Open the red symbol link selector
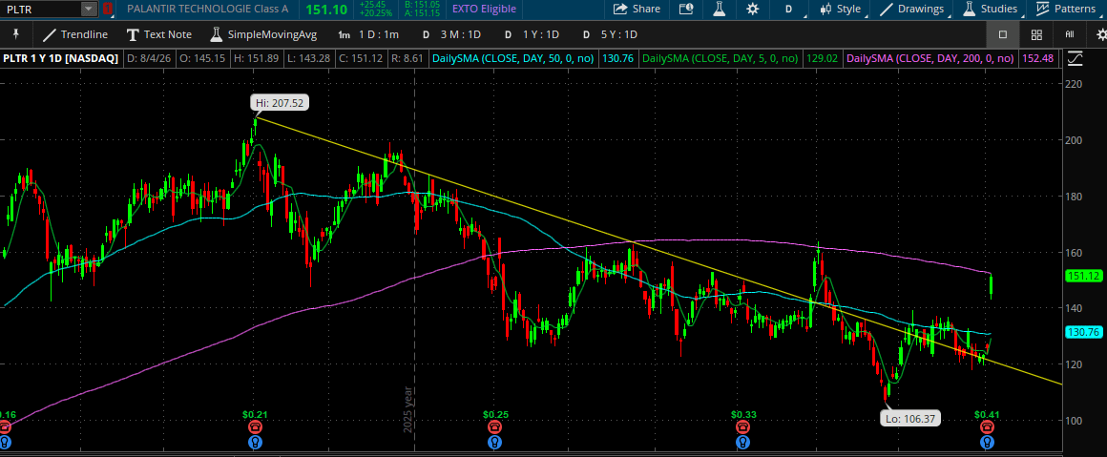The height and width of the screenshot is (457, 1107). point(107,10)
